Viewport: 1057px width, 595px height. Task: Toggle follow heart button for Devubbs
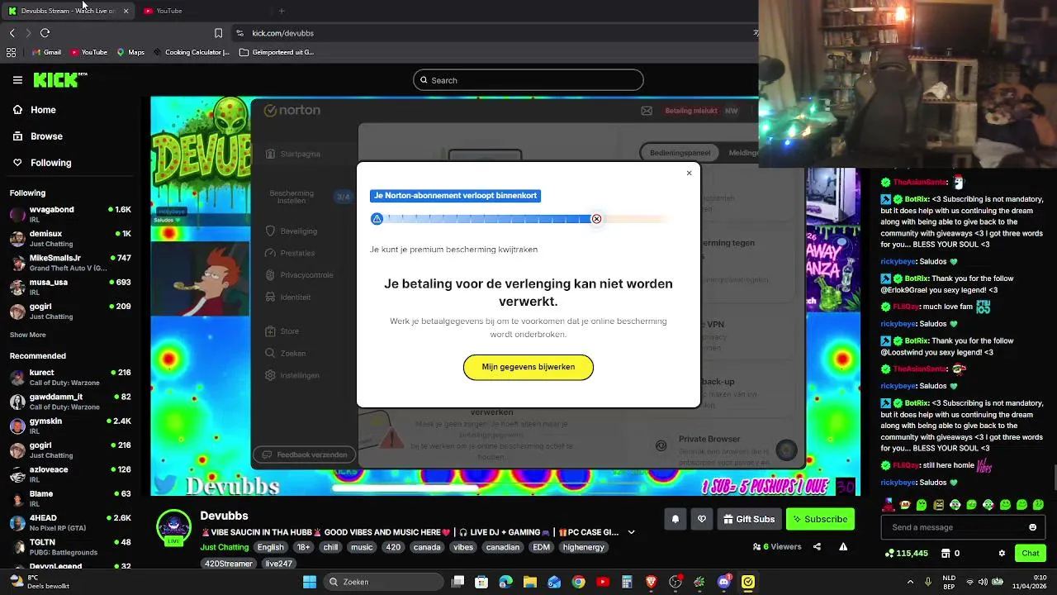click(x=702, y=519)
